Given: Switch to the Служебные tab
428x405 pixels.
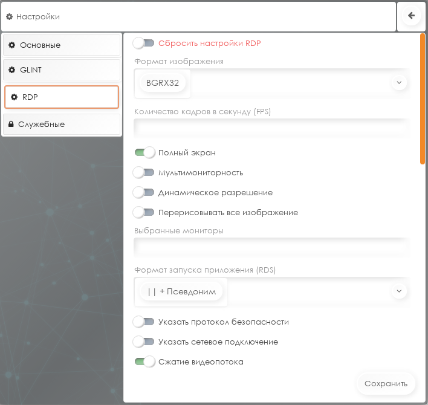Looking at the screenshot, I should [62, 125].
